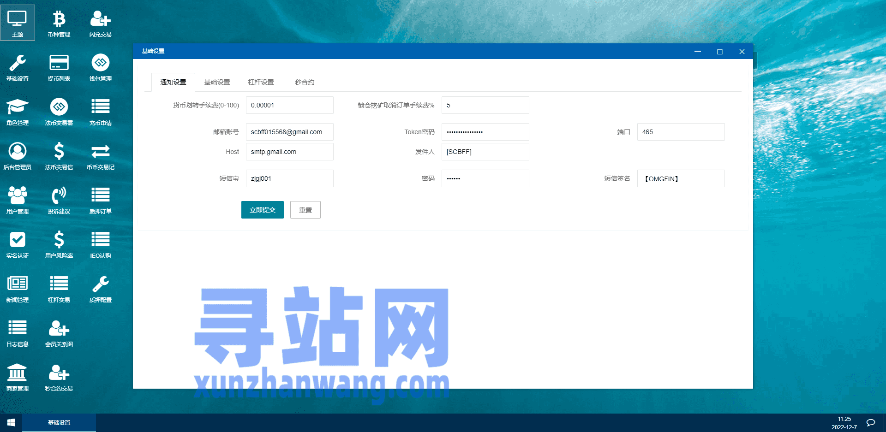This screenshot has width=886, height=432.
Task: Open 实名认证 checkmark icon
Action: 18,244
